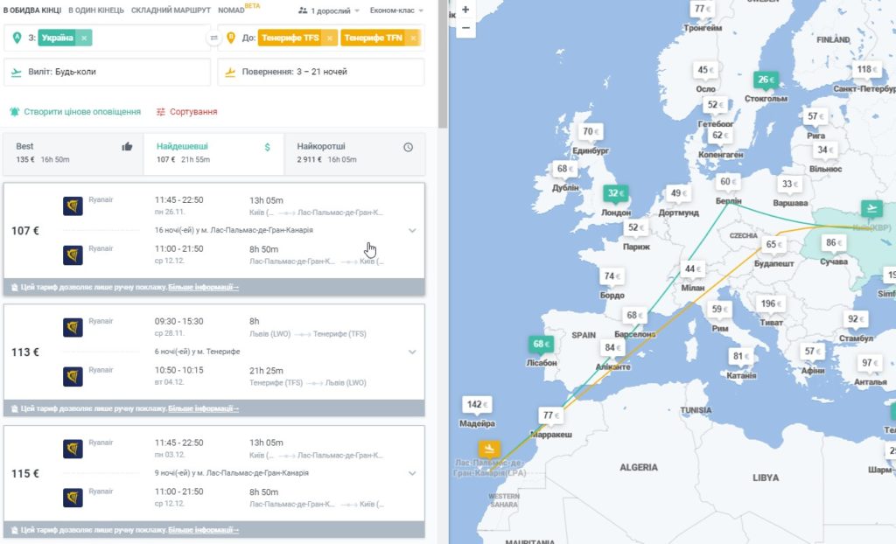Expand the 113 € Lviv flight details
This screenshot has width=896, height=544.
pos(413,352)
